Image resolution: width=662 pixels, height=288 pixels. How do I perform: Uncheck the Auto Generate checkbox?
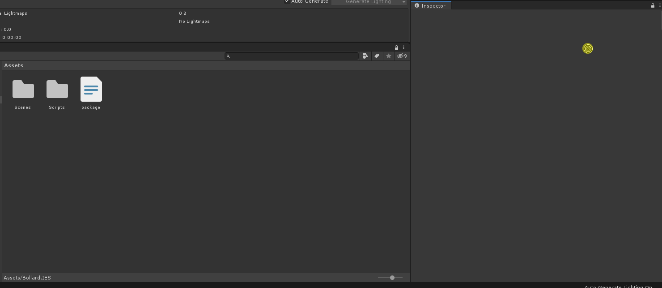coord(287,1)
